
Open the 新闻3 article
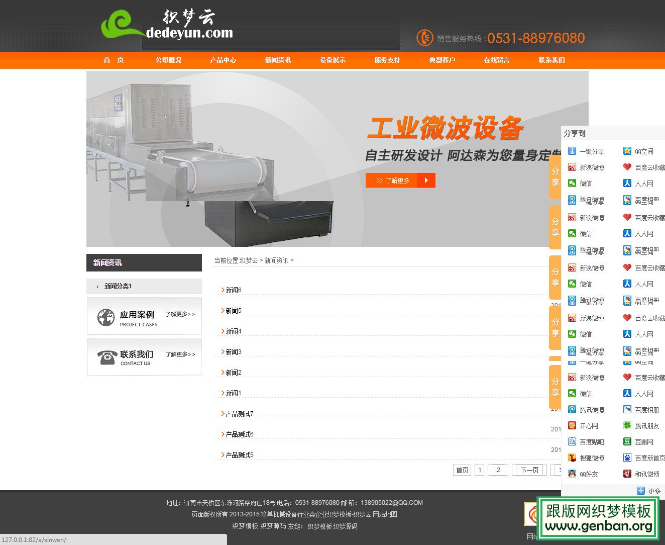234,352
